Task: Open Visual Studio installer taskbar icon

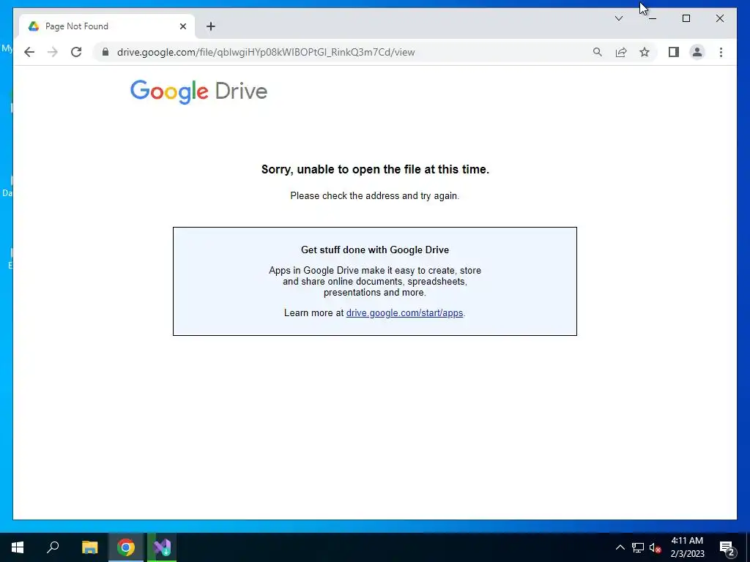Action: [162, 547]
